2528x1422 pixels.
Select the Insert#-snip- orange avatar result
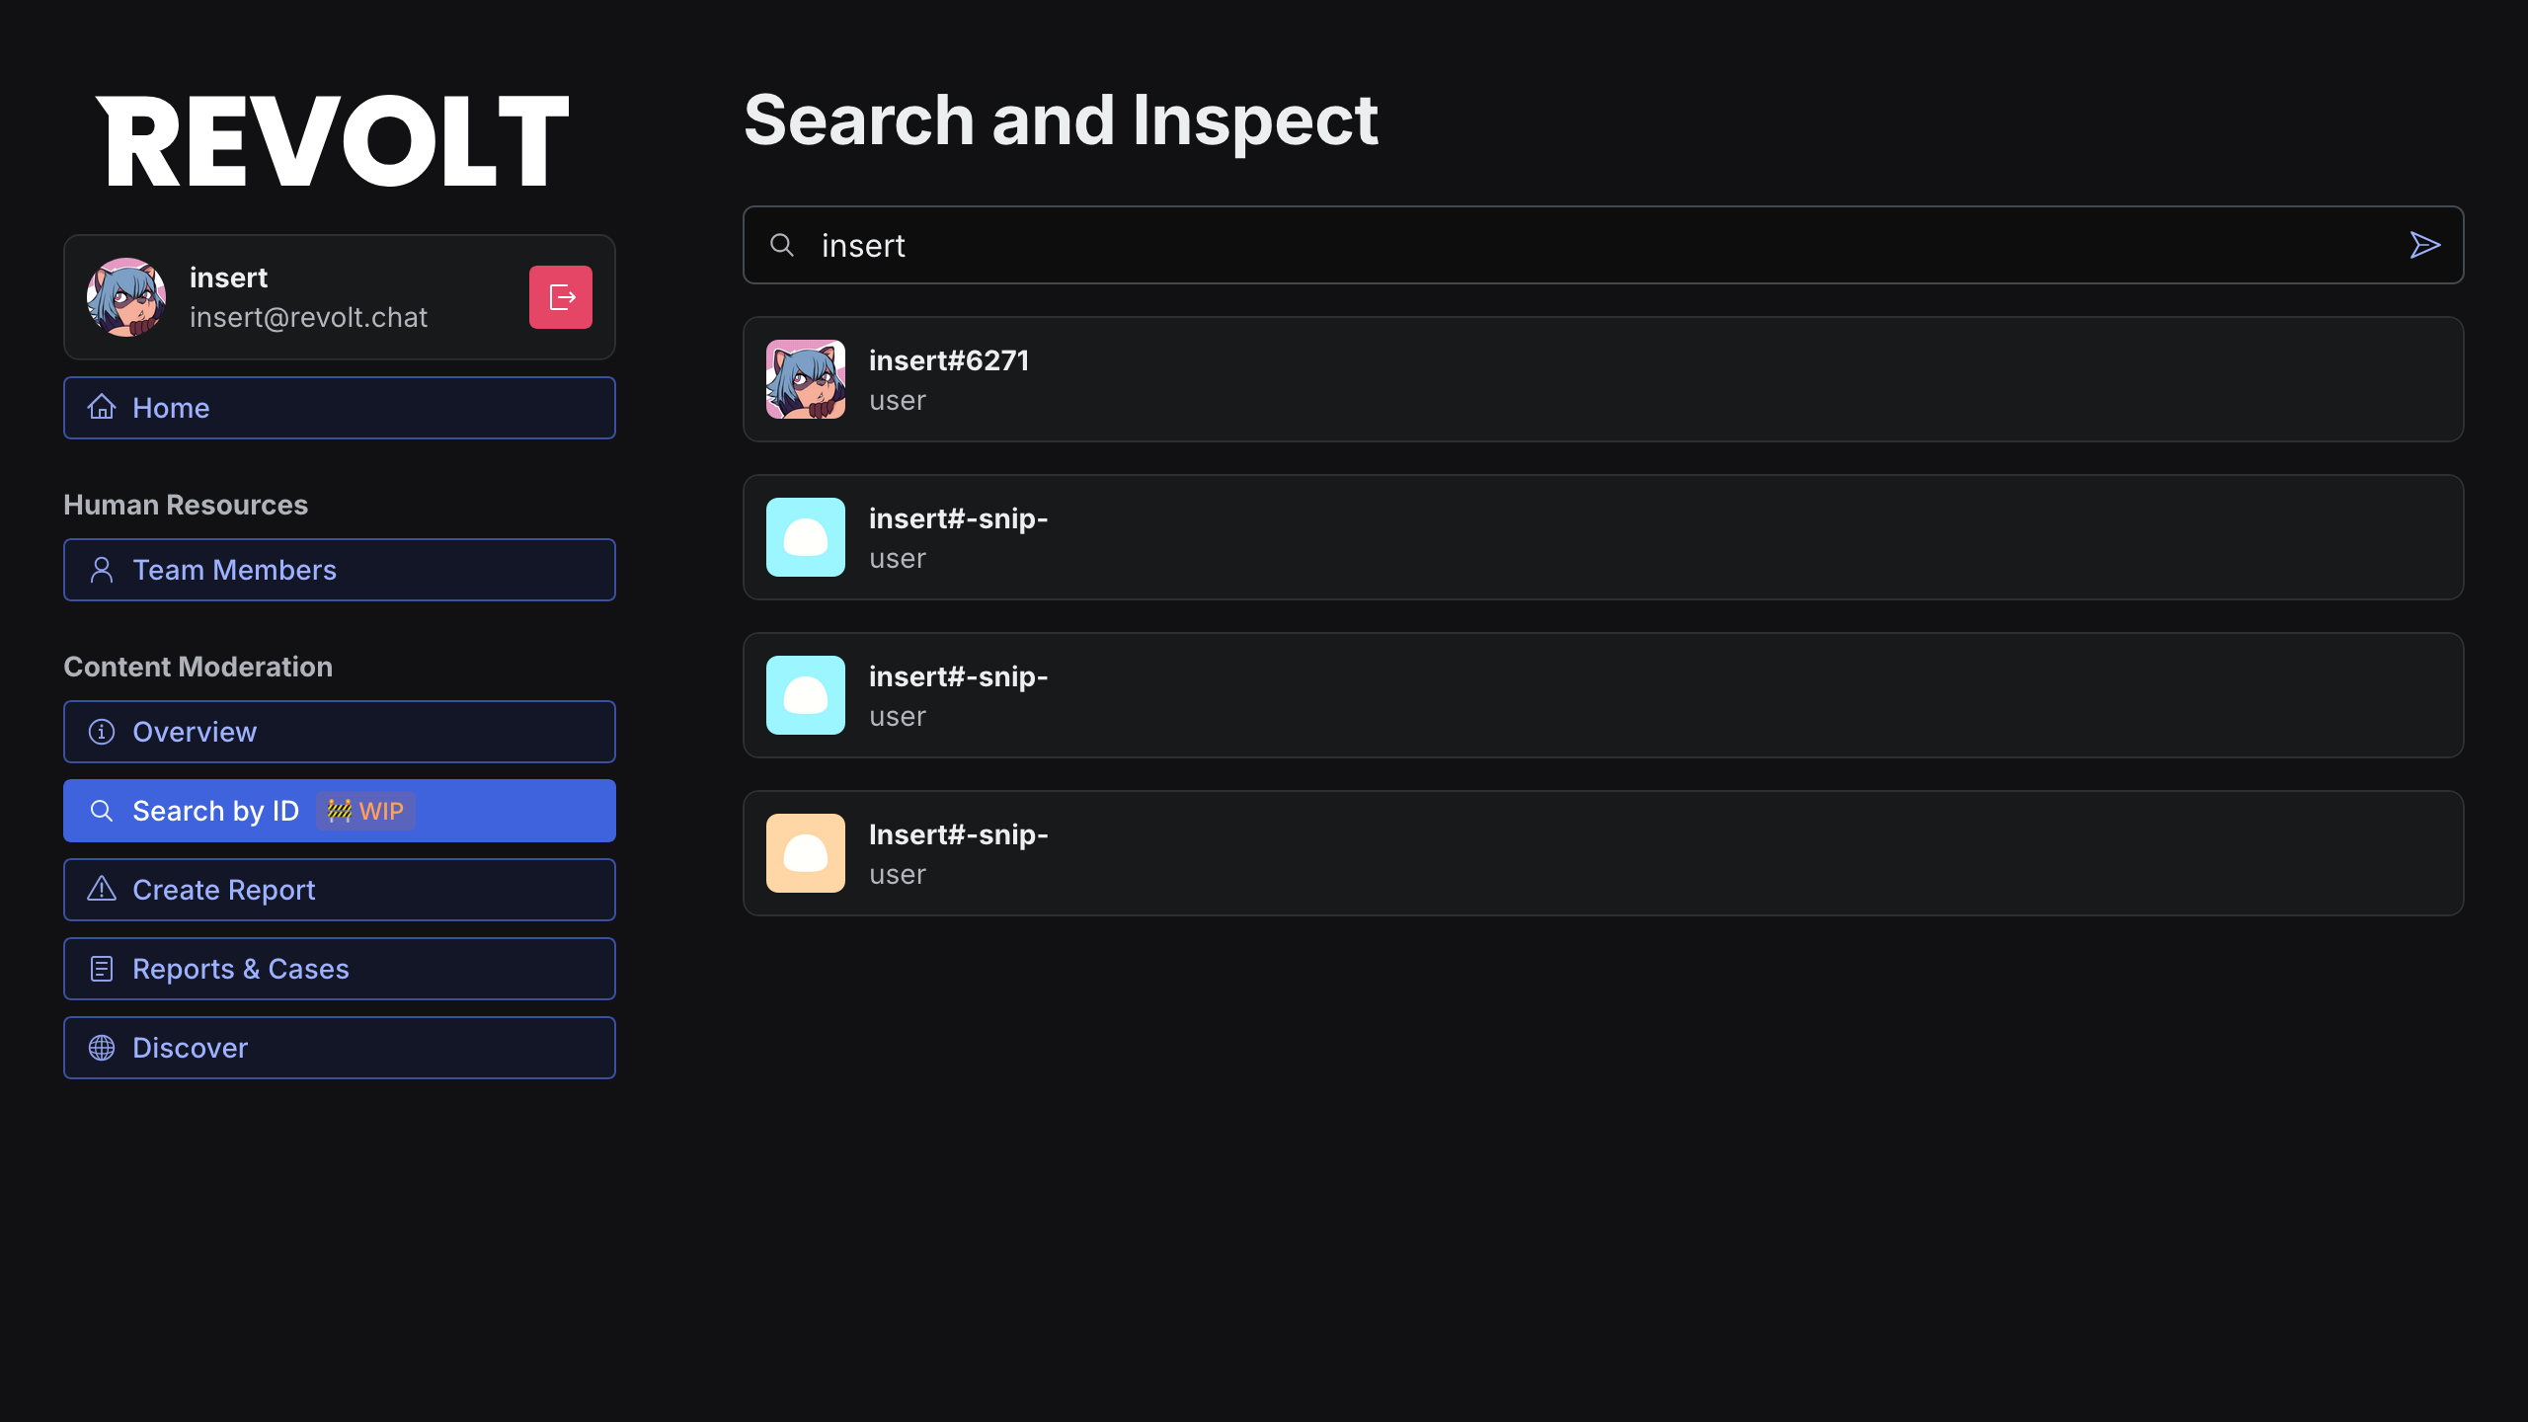click(x=1603, y=852)
